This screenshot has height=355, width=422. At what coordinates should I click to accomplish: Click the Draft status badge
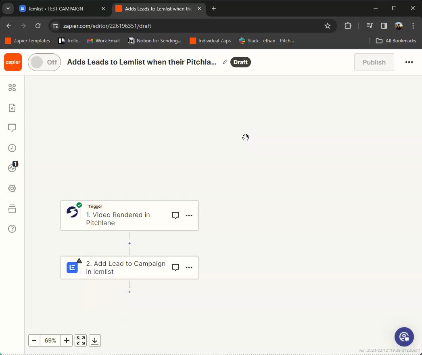coord(240,62)
